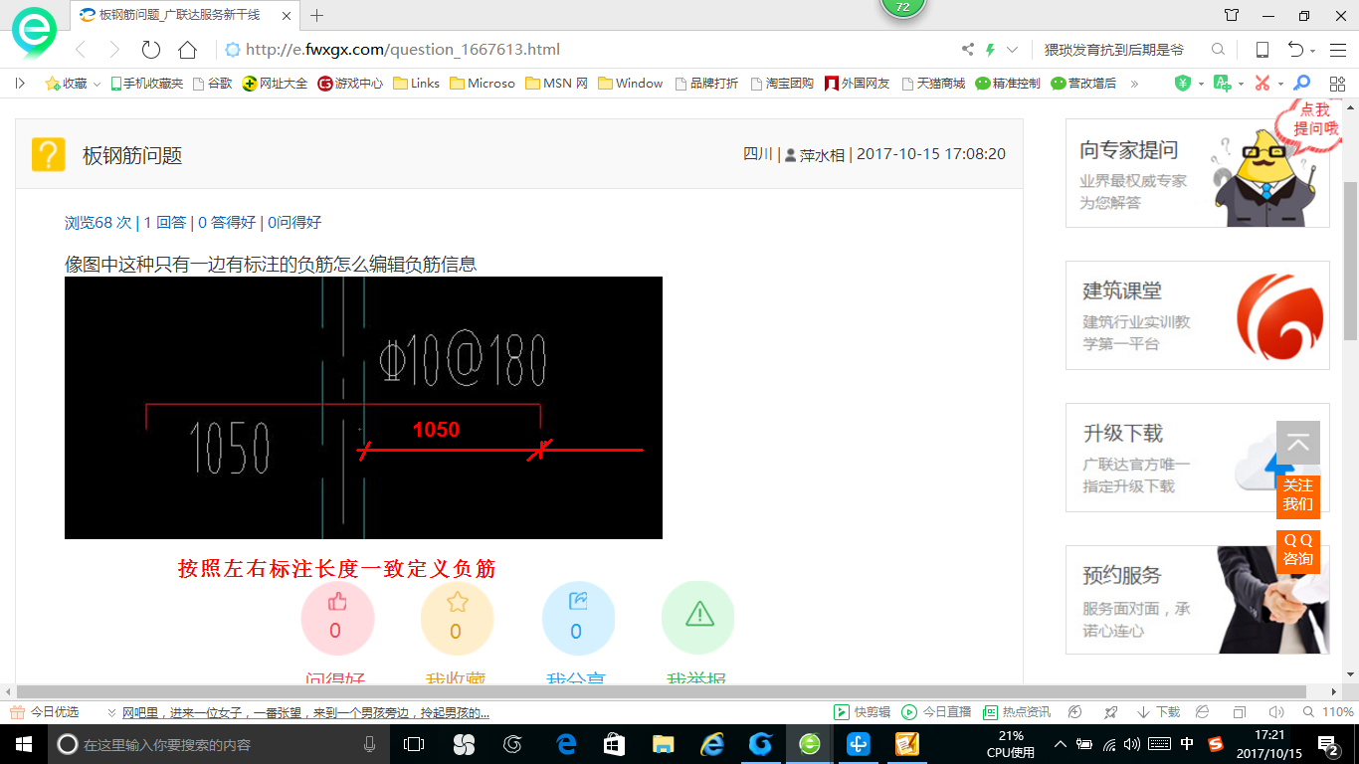Screen dimensions: 1359x764
Task: Open 今日优选 in the status bar
Action: (46, 712)
